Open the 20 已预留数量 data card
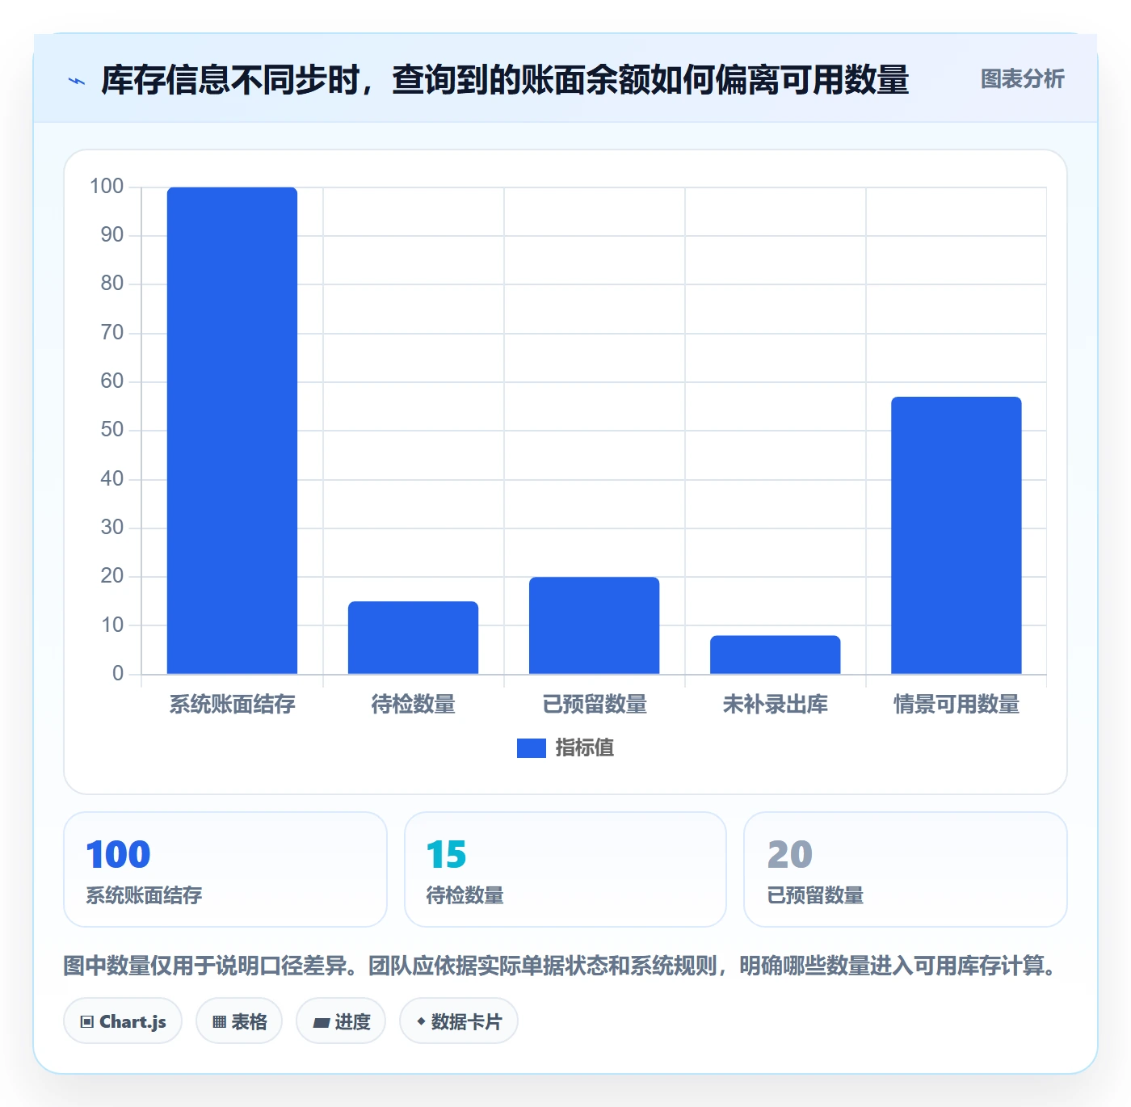Viewport: 1131px width, 1107px height. click(x=906, y=869)
